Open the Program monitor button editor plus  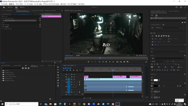[x=146, y=62]
